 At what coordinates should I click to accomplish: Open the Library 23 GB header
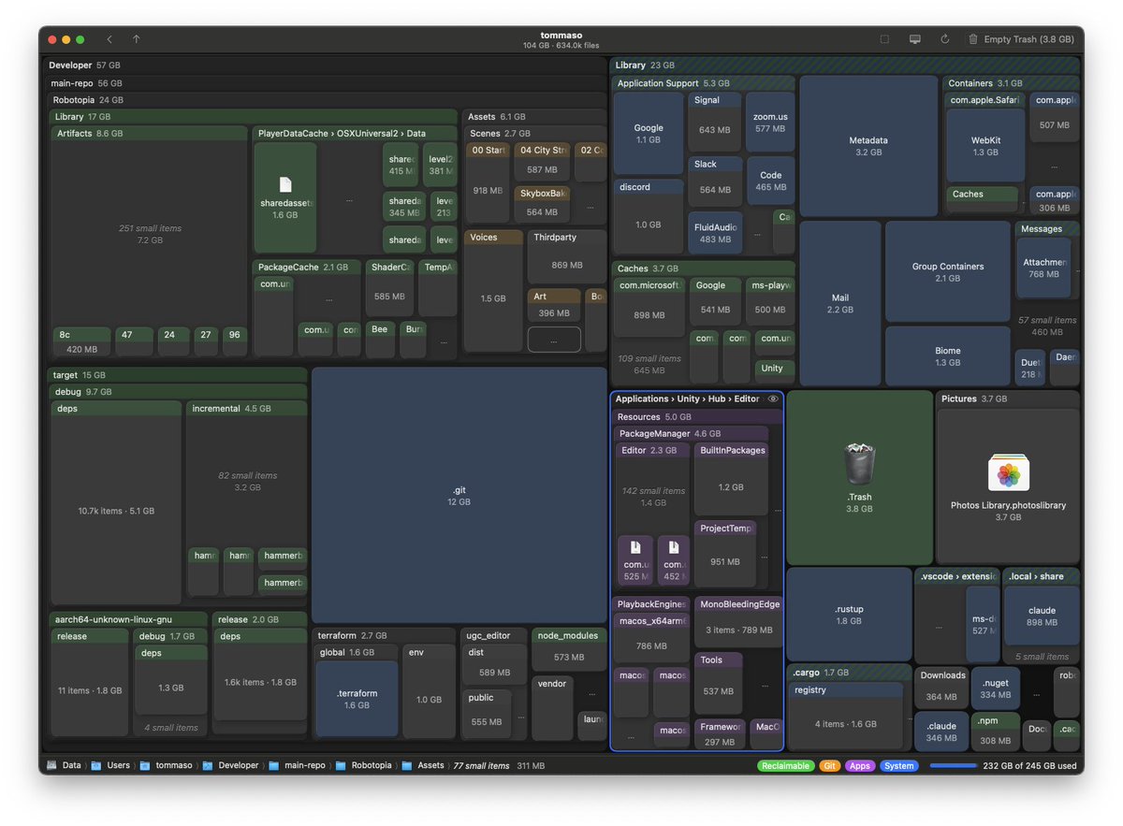click(x=845, y=65)
